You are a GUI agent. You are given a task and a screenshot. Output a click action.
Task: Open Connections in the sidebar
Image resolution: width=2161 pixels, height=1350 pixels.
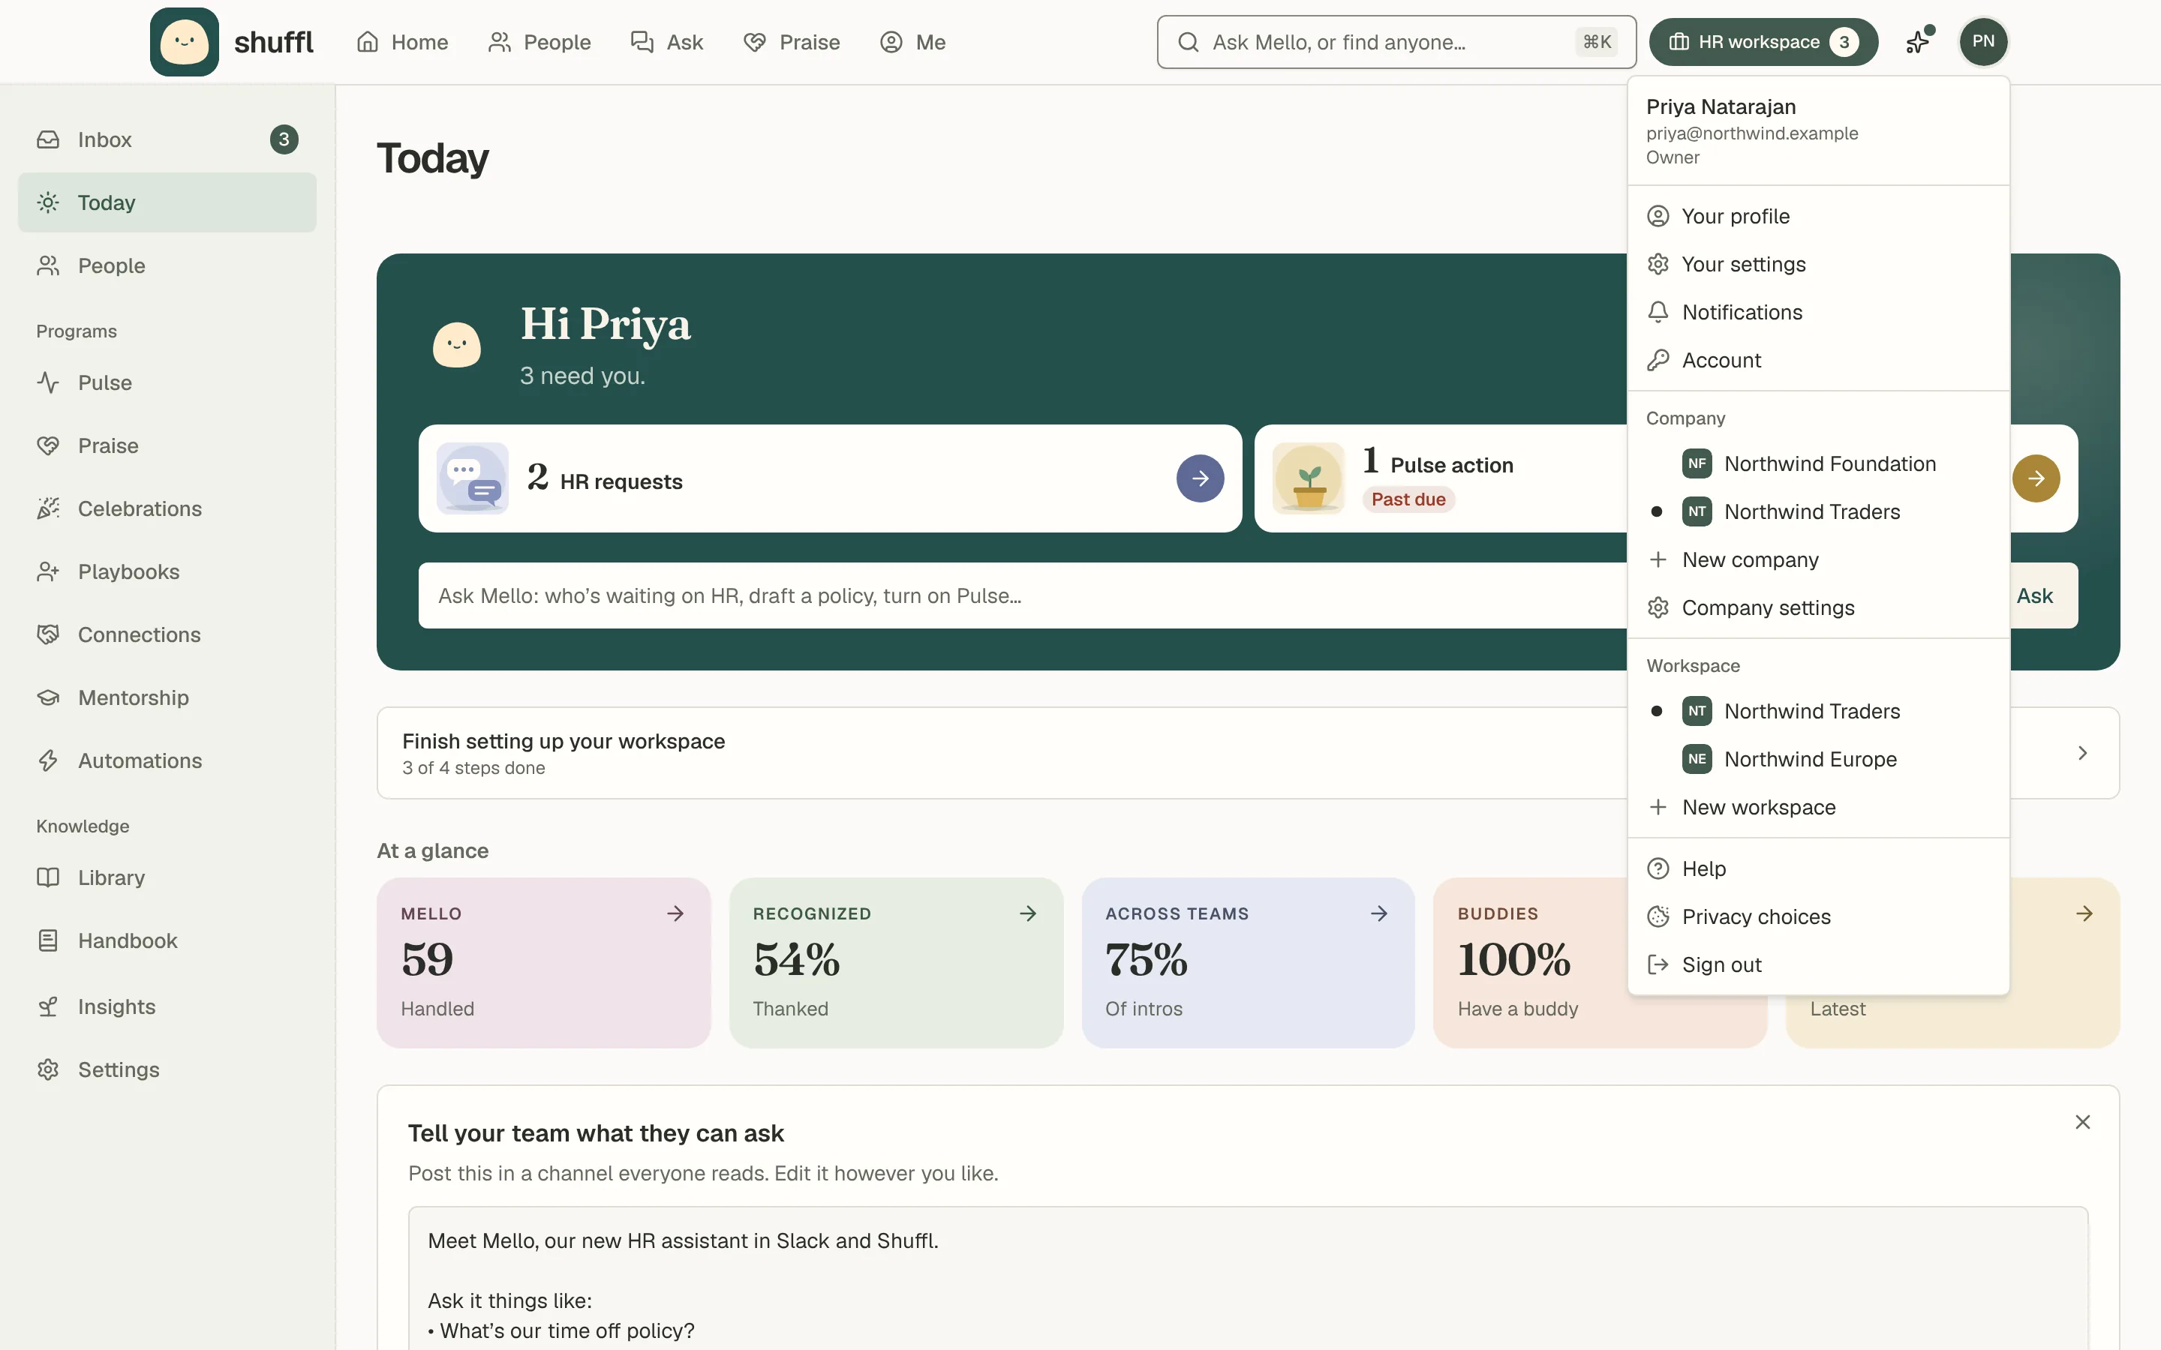167,634
